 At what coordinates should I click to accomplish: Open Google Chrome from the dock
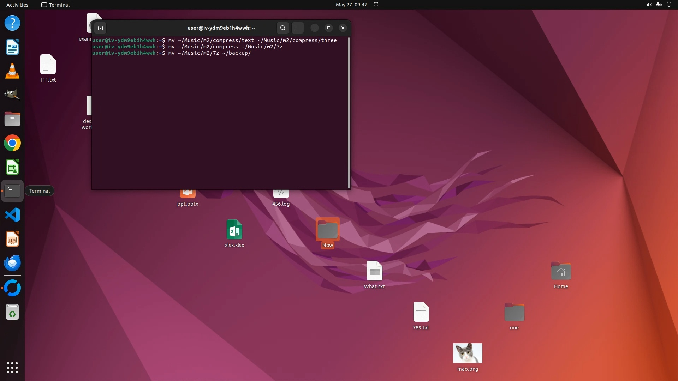pyautogui.click(x=12, y=143)
